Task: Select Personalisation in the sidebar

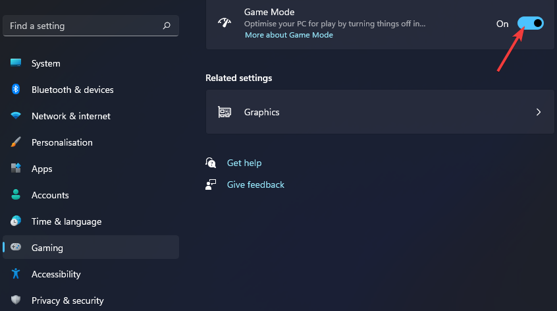Action: (91, 142)
